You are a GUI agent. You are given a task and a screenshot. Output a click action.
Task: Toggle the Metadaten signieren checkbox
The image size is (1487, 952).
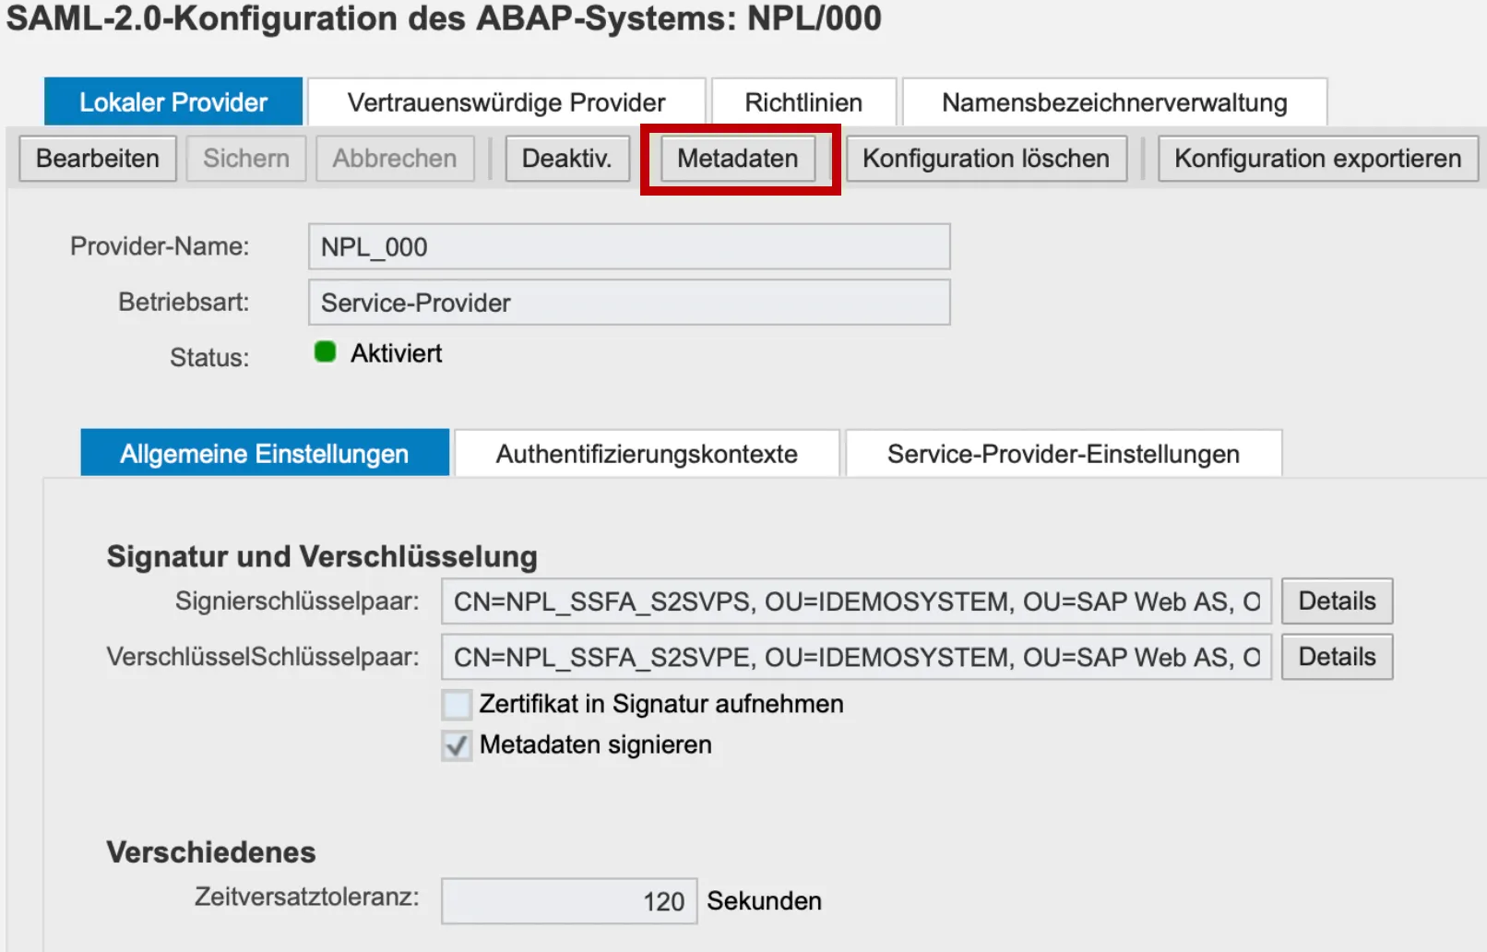[457, 745]
